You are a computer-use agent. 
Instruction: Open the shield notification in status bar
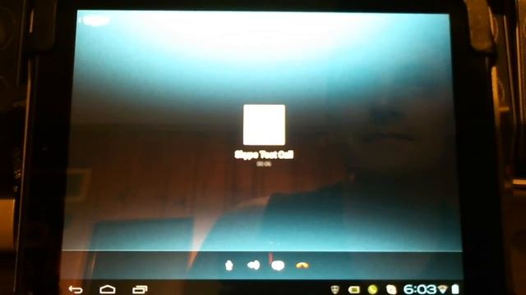point(335,289)
